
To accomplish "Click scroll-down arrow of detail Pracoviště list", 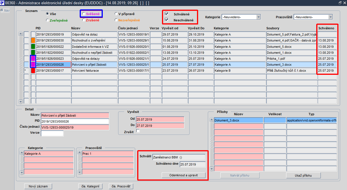I will [x=79, y=172].
